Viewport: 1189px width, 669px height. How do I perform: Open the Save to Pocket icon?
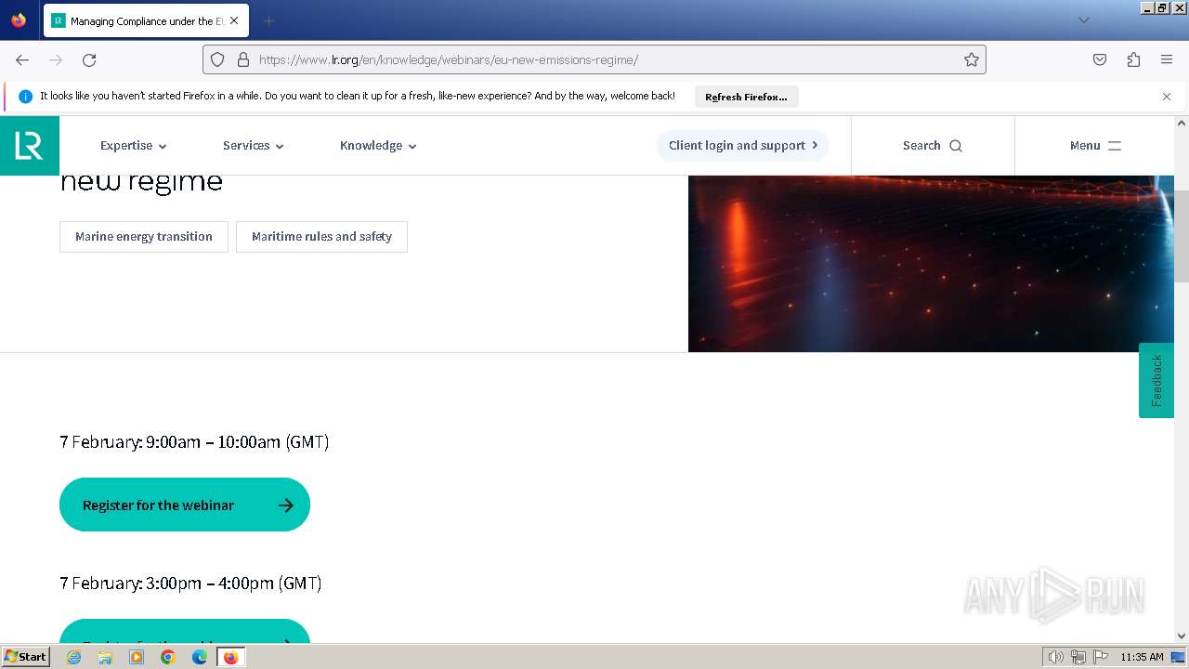[1100, 59]
